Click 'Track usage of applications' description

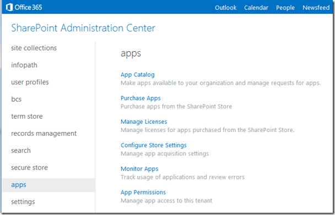coord(183,177)
